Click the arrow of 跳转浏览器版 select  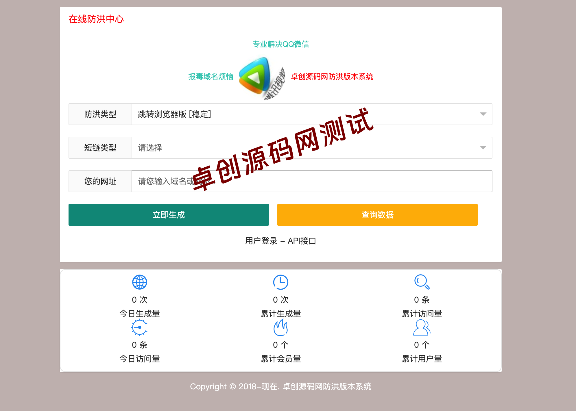[x=483, y=114]
